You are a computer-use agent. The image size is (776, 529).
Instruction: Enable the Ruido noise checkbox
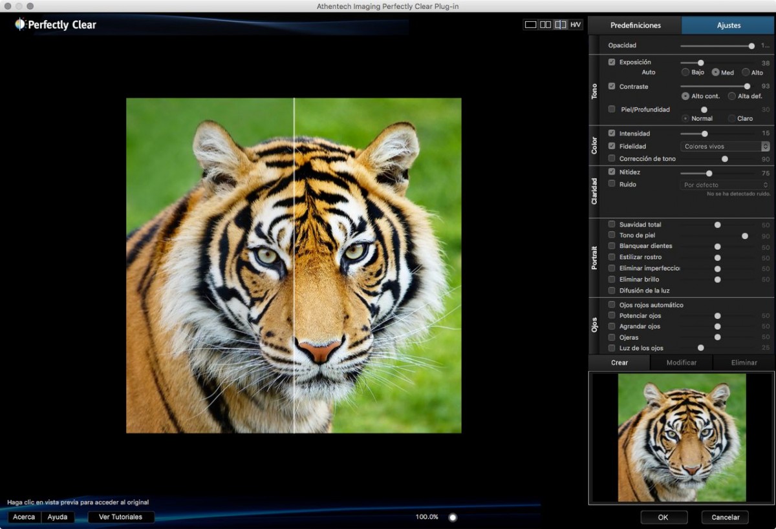612,184
